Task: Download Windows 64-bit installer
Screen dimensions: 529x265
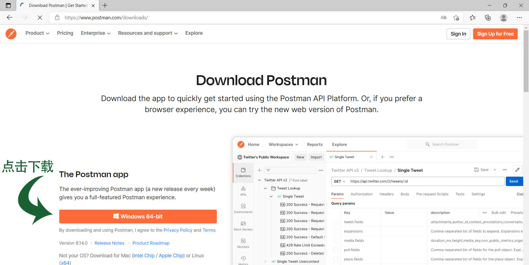Action: tap(138, 217)
